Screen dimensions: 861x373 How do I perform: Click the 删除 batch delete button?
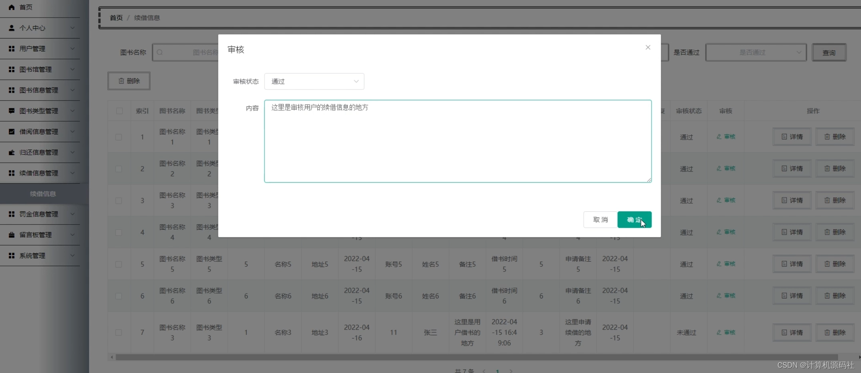coord(129,81)
